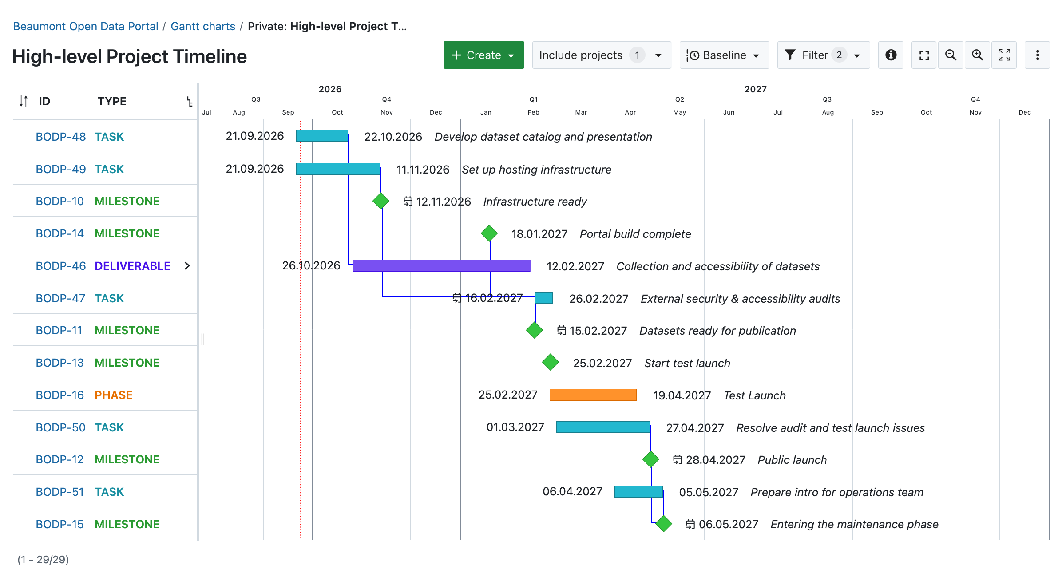Open the info icon button

pyautogui.click(x=891, y=55)
